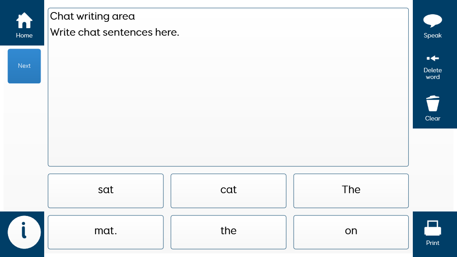Select the word "sat"
Viewport: 457px width, 257px height.
point(106,191)
